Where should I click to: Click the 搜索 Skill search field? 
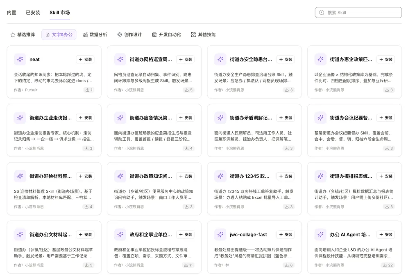tap(358, 12)
